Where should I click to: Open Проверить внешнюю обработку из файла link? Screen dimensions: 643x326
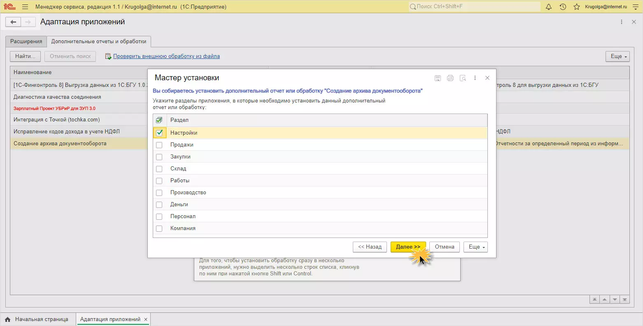tap(166, 56)
